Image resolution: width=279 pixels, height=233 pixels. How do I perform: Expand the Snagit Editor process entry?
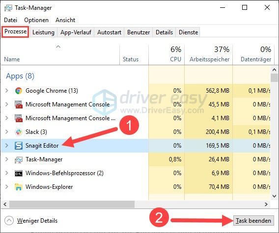(x=7, y=146)
